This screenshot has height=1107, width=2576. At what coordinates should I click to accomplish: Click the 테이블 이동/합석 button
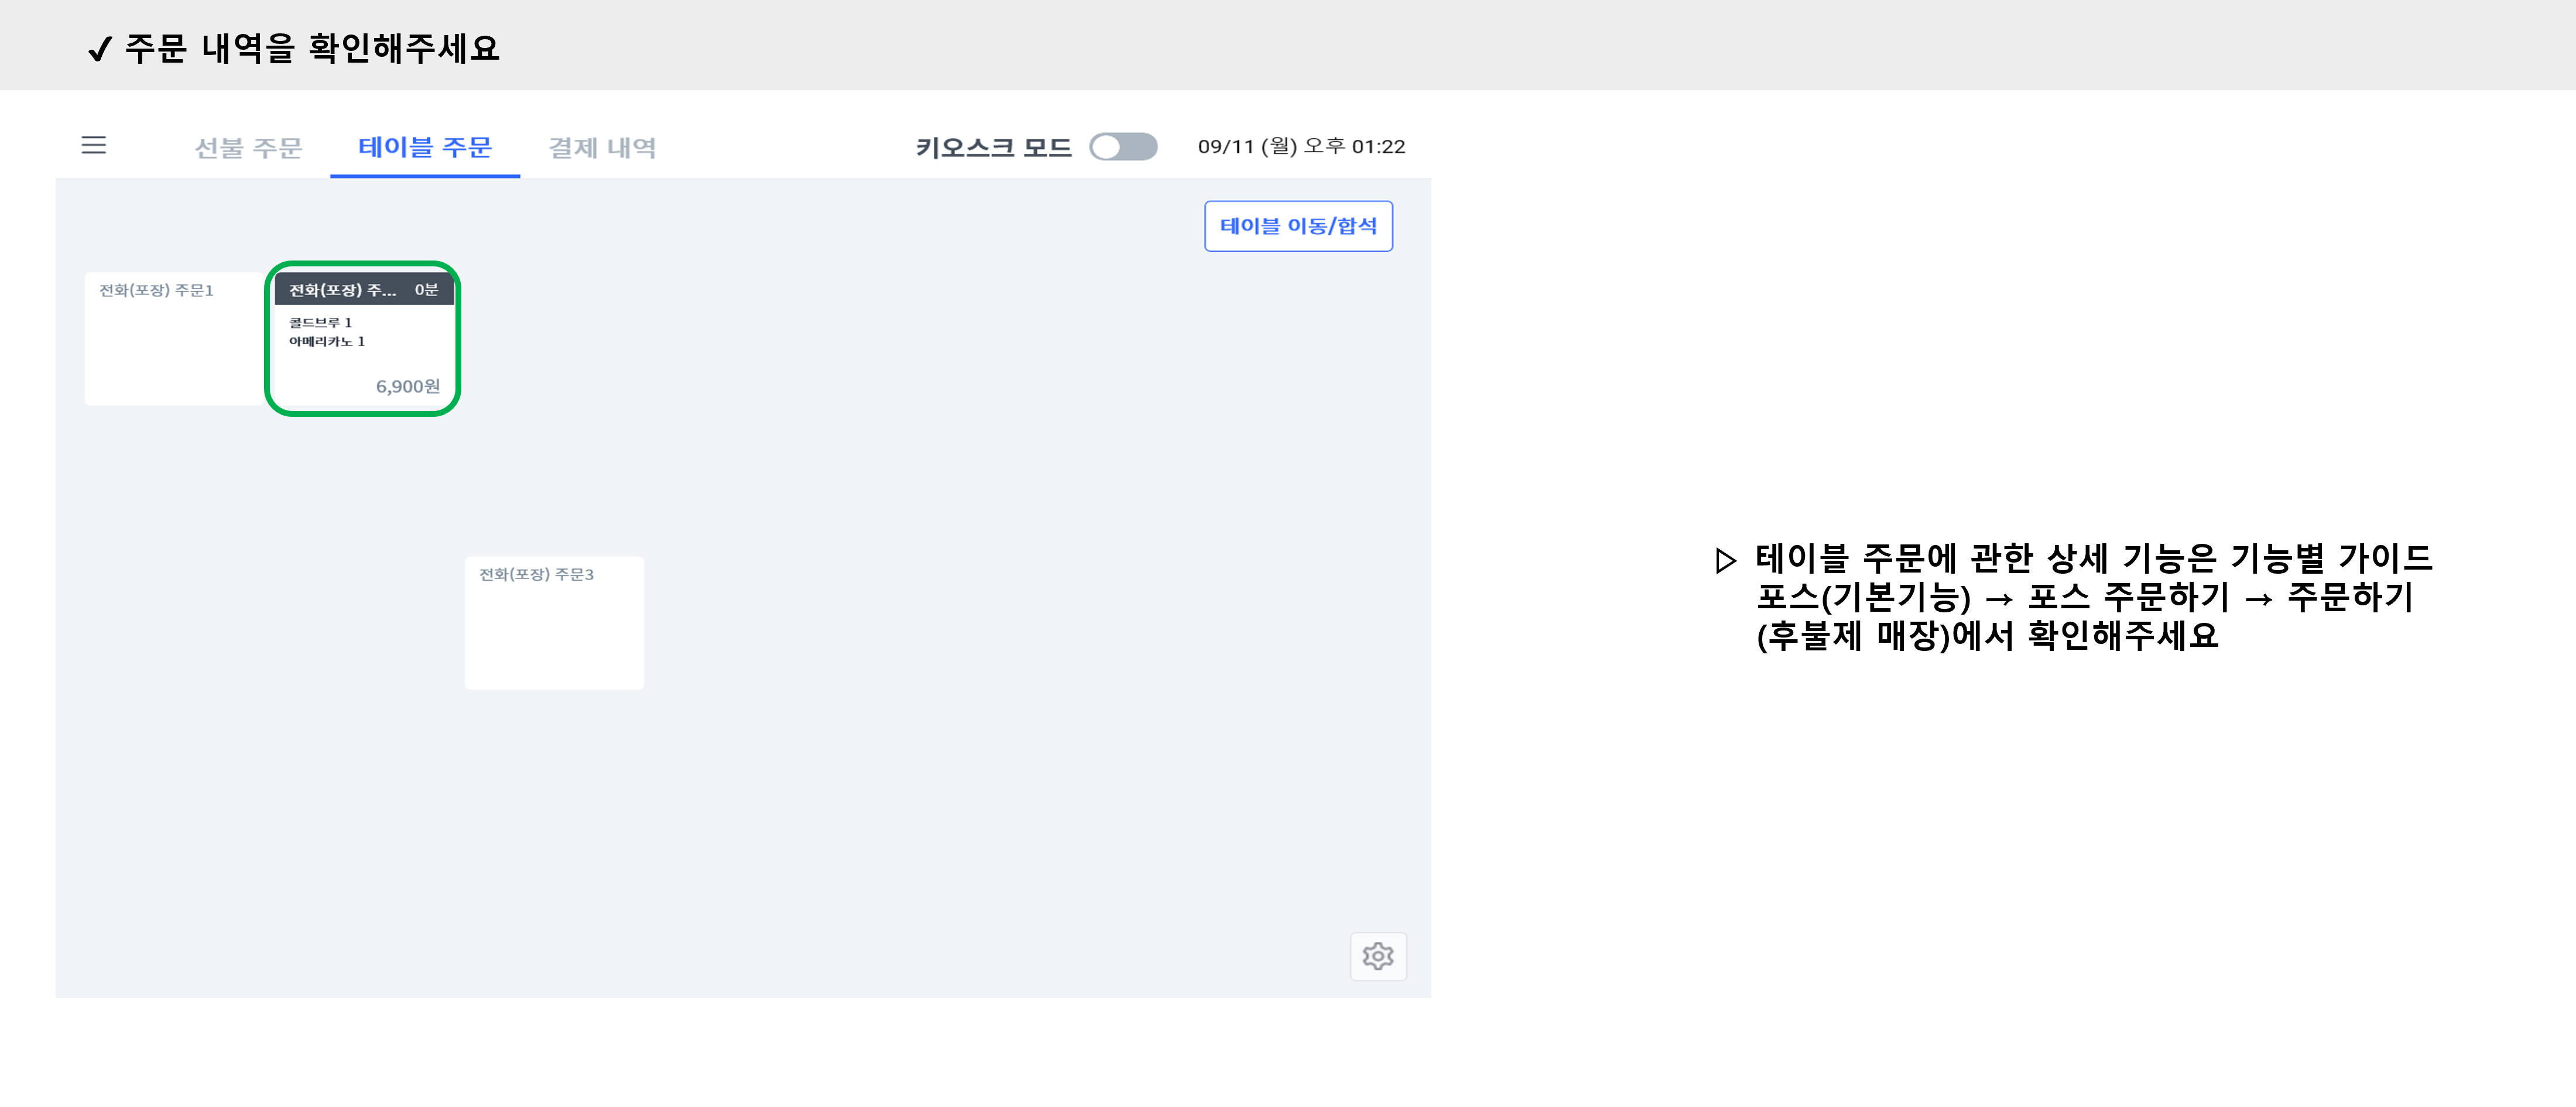pyautogui.click(x=1297, y=226)
